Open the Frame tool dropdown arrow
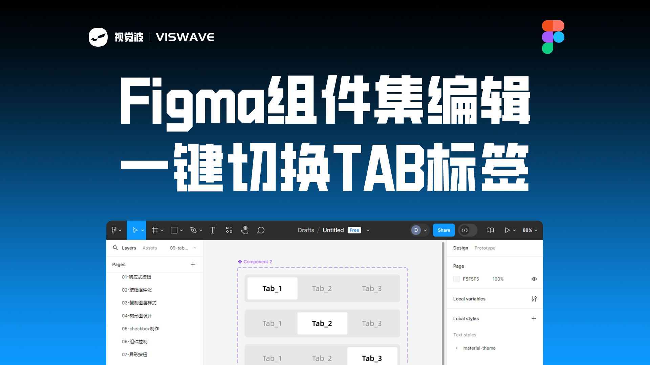The height and width of the screenshot is (365, 650). pyautogui.click(x=162, y=230)
